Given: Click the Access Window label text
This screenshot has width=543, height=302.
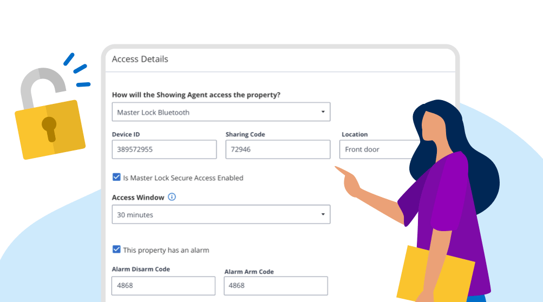Looking at the screenshot, I should (138, 198).
